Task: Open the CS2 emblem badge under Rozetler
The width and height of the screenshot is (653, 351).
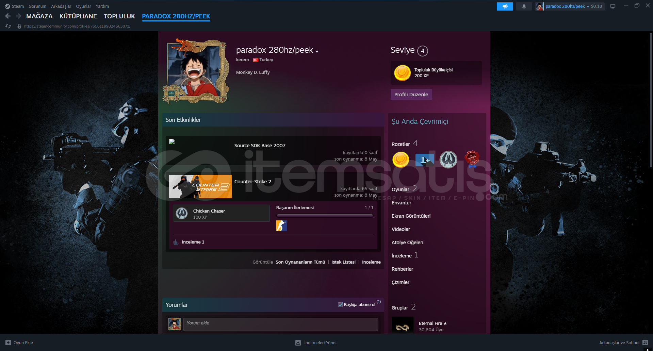Action: [x=448, y=160]
